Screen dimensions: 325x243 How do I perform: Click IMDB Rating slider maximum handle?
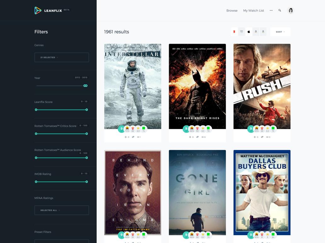pos(87,182)
